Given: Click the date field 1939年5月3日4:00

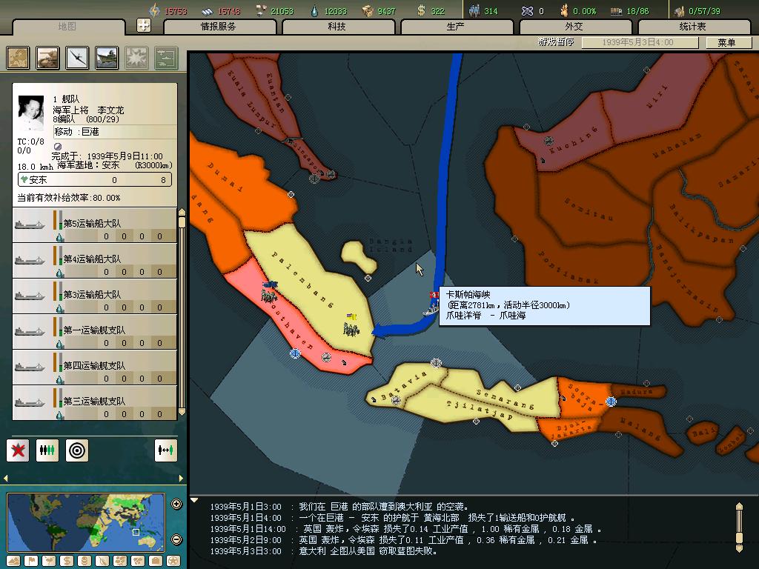Looking at the screenshot, I should [x=639, y=42].
